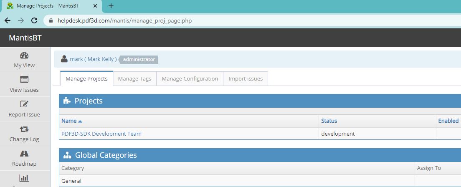The image size is (461, 187).
Task: Open PDF3D-SDK Development Team project
Action: pos(101,134)
